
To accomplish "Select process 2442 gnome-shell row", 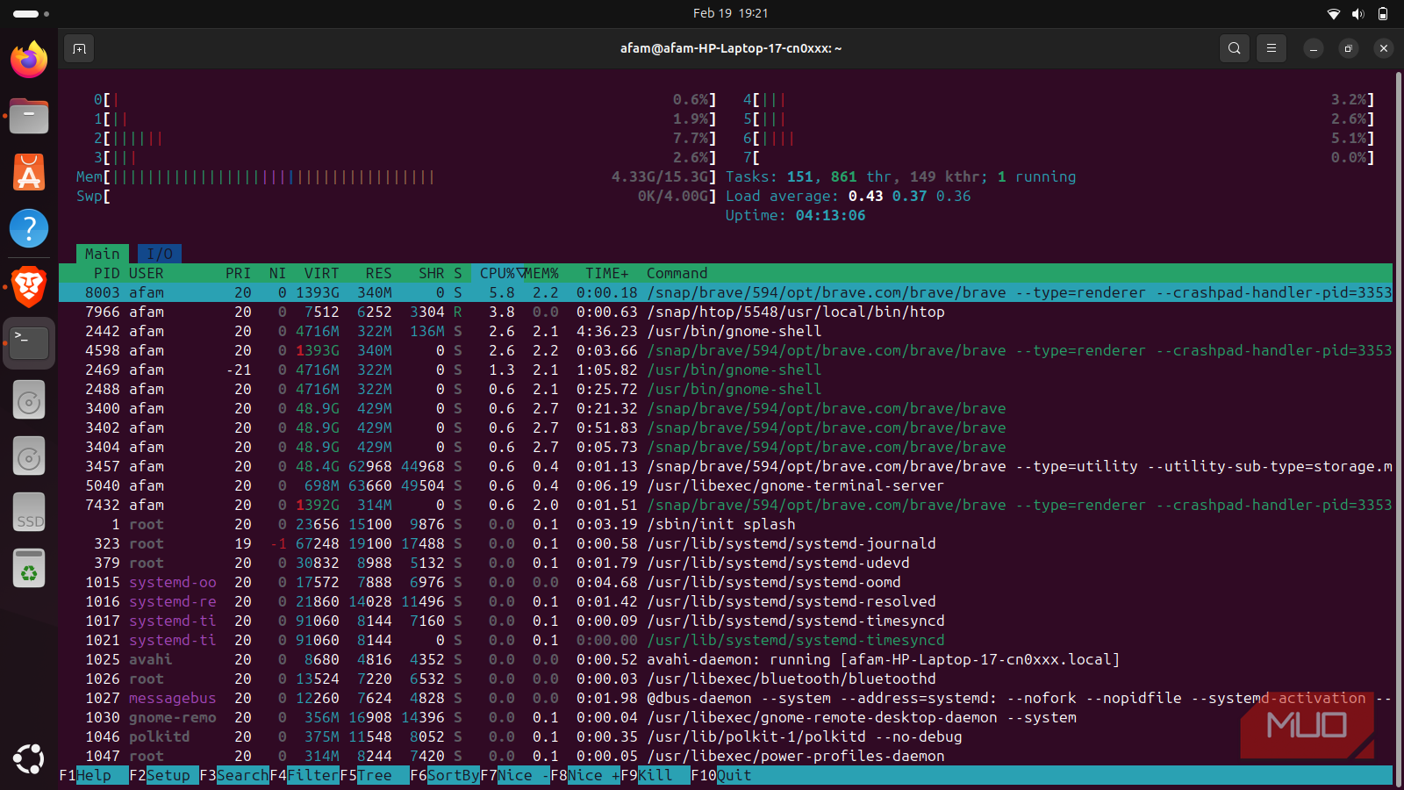I will coord(726,331).
